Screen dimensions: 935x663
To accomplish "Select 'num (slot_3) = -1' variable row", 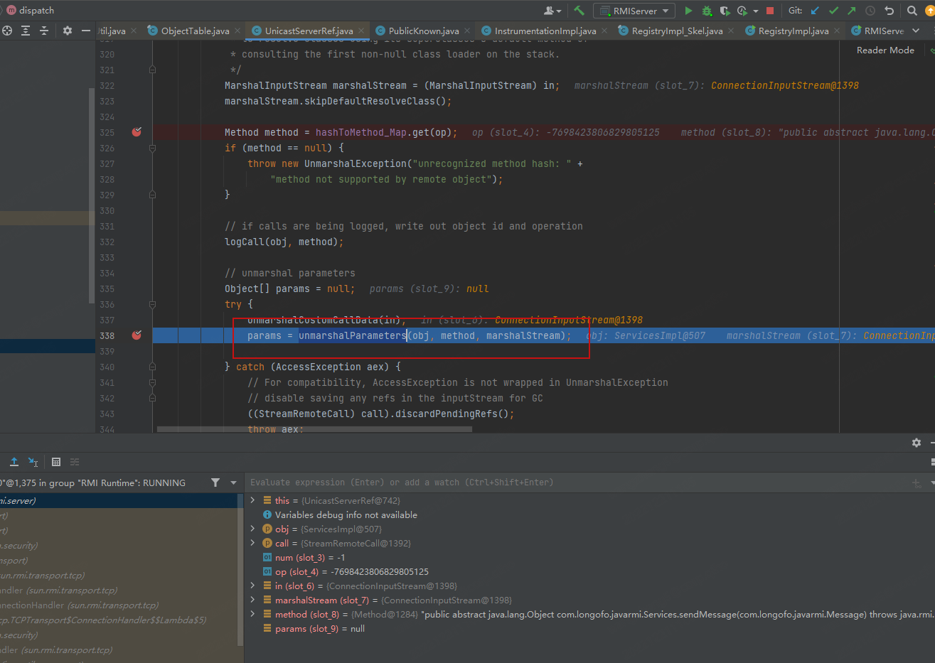I will tap(590, 557).
